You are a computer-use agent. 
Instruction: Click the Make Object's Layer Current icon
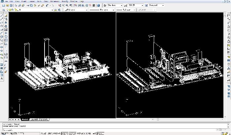point(55,10)
